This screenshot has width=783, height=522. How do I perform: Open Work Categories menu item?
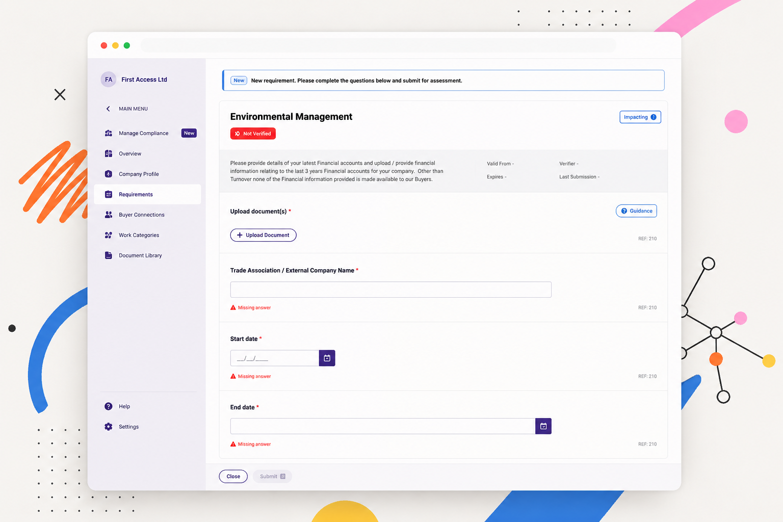(148, 235)
